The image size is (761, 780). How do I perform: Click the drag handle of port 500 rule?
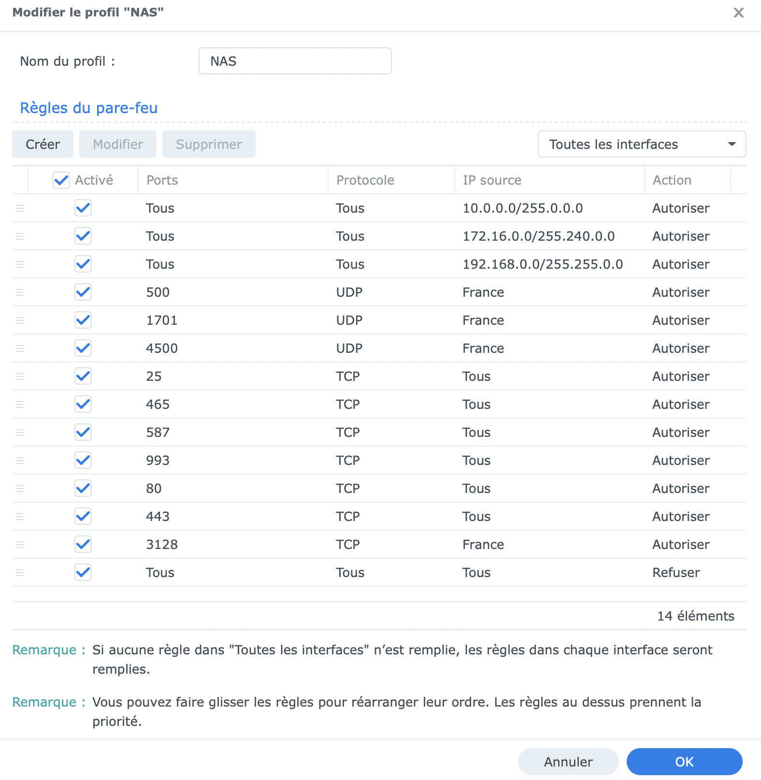pyautogui.click(x=20, y=292)
